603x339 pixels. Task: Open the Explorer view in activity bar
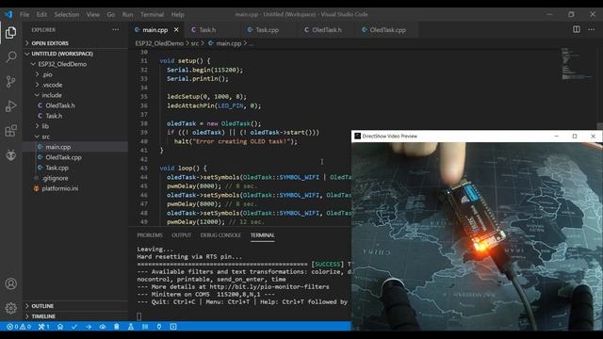tap(10, 33)
